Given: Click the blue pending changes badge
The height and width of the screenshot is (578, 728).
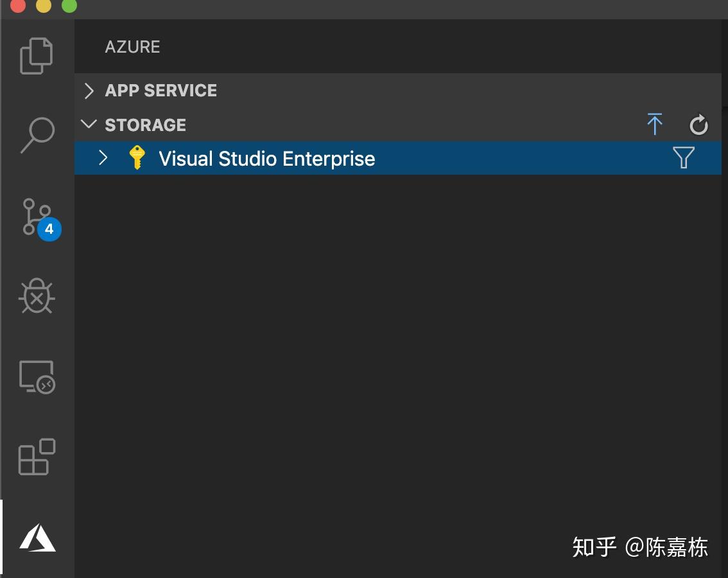Looking at the screenshot, I should click(x=49, y=229).
